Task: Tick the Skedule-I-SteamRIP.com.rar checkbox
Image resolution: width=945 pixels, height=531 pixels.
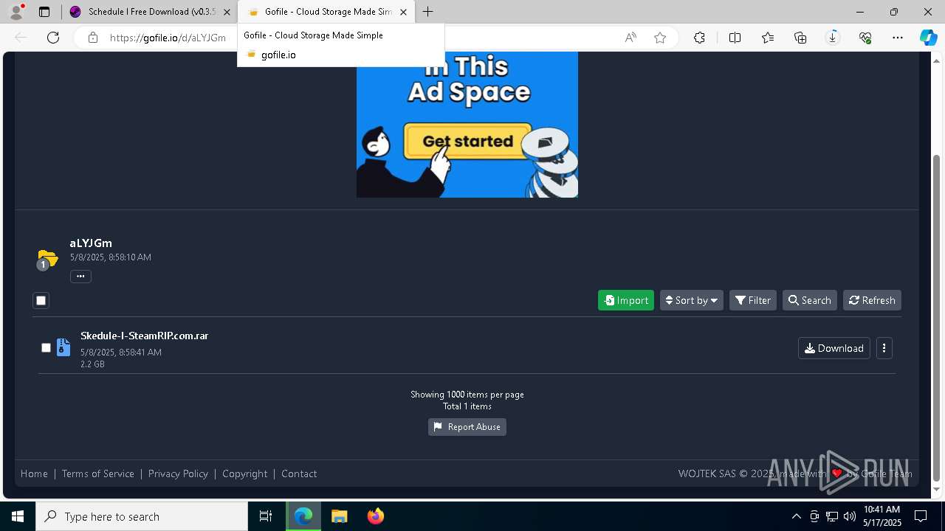Action: click(46, 347)
